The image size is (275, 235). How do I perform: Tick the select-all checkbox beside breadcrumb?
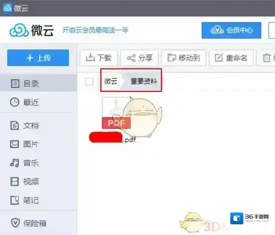pyautogui.click(x=89, y=82)
